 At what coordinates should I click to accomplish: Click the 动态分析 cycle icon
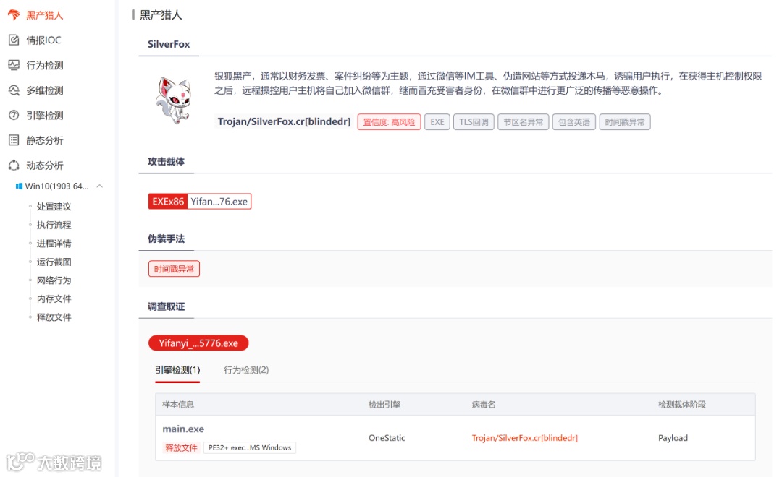14,166
